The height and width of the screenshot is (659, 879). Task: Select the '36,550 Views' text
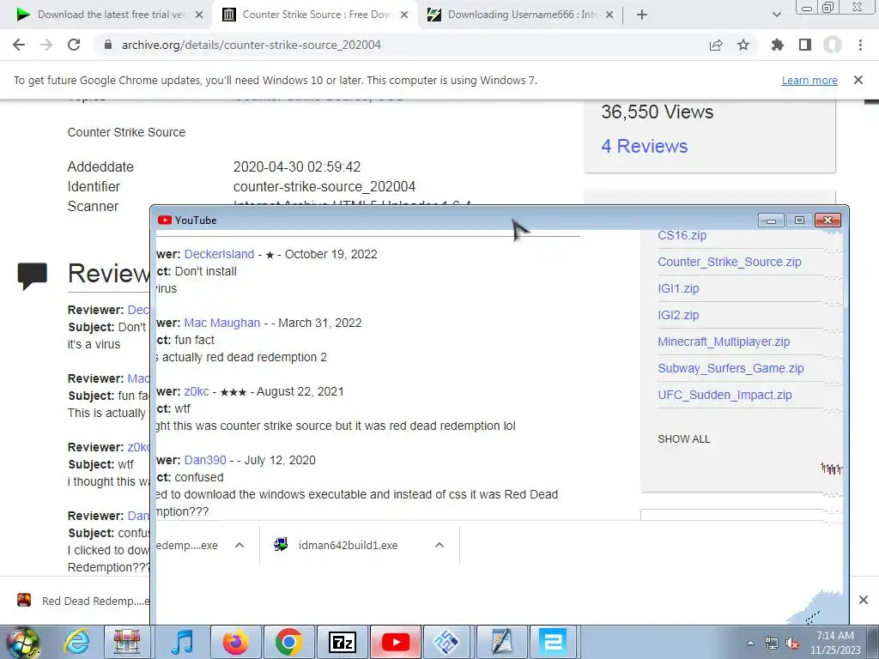(657, 112)
